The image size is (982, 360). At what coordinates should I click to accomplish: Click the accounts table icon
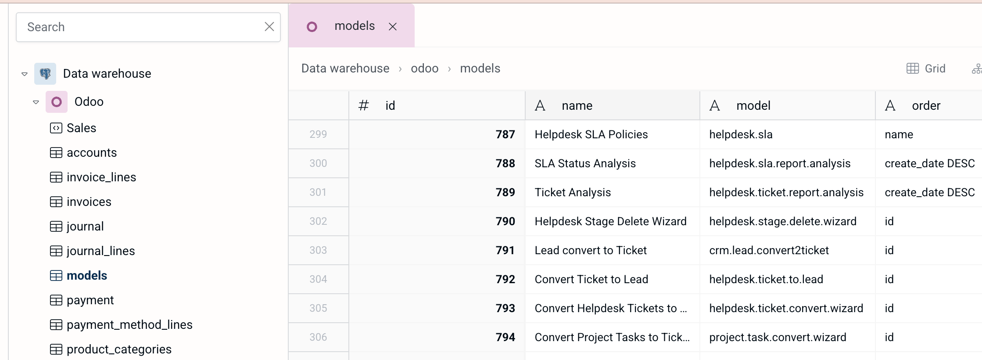(56, 153)
